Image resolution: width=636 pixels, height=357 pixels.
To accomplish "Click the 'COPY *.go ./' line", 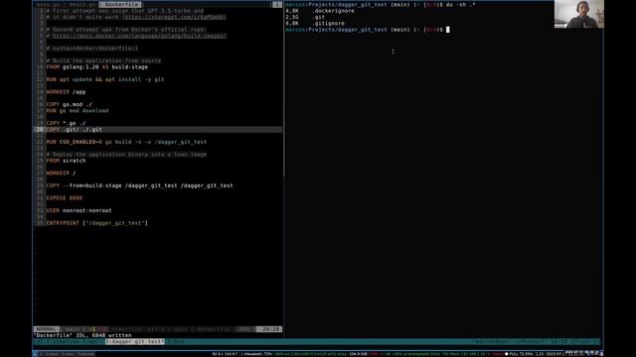I will (x=66, y=123).
